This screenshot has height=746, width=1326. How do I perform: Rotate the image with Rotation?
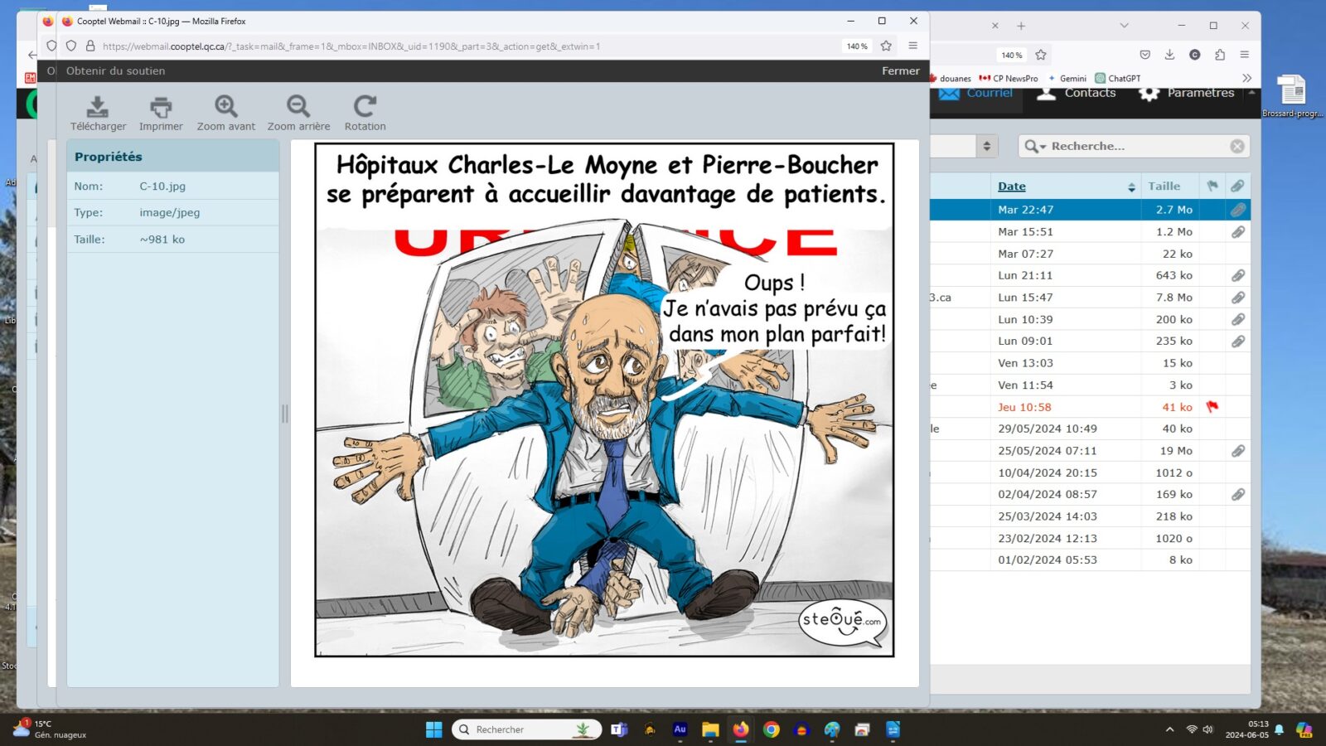[365, 106]
